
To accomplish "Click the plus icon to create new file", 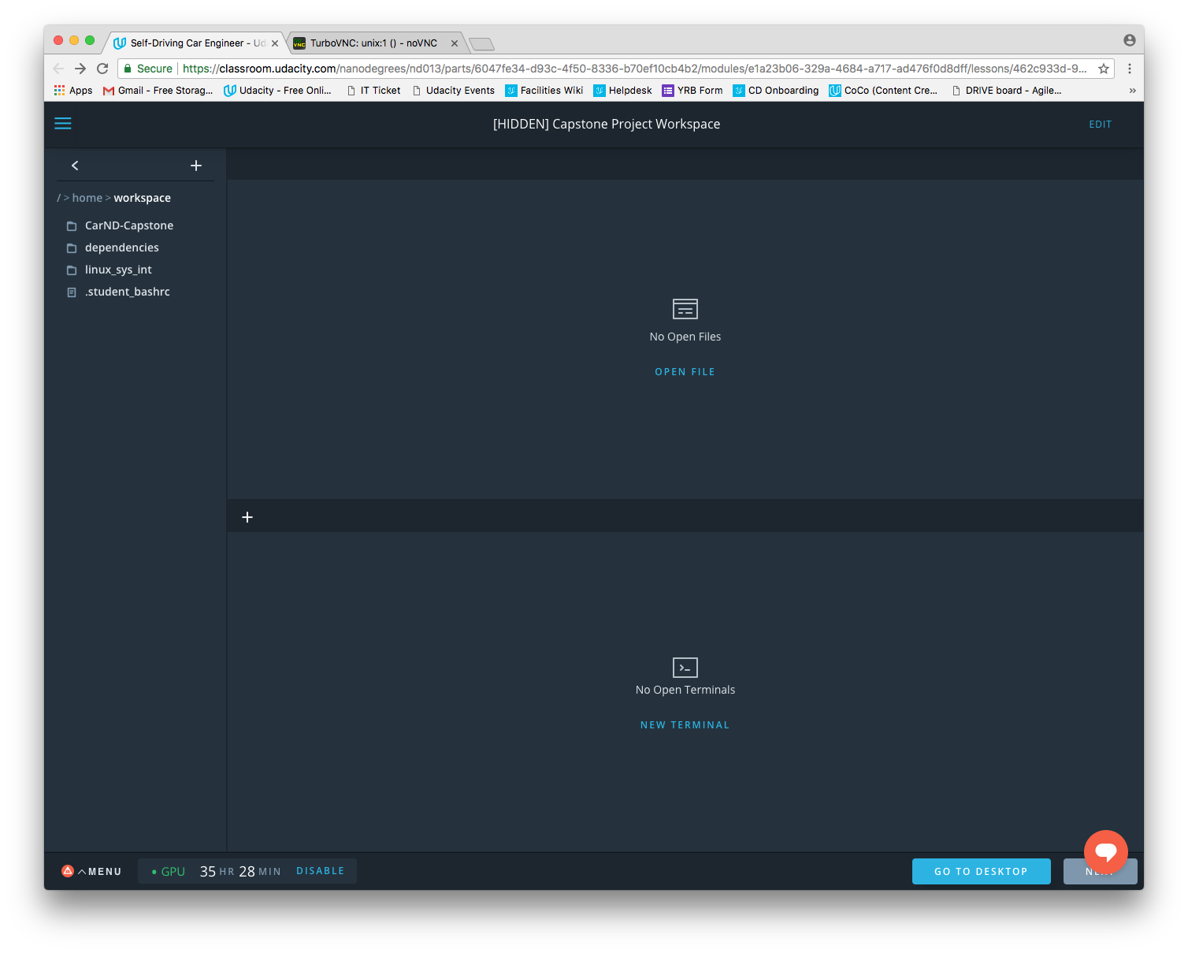I will point(196,166).
